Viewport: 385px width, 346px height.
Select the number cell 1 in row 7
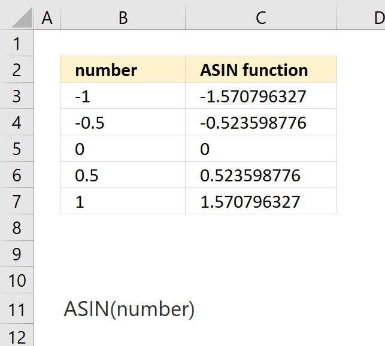123,201
